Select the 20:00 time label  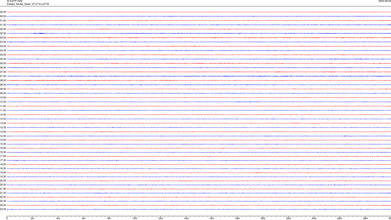(3, 181)
